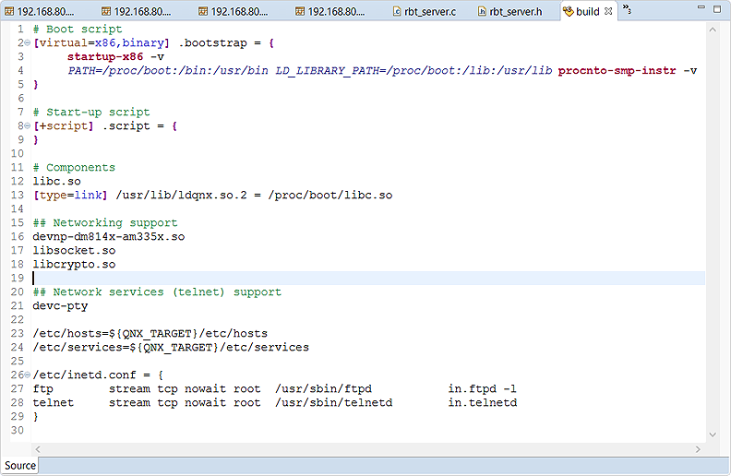This screenshot has width=731, height=476.
Task: Switch to the second 192.168.80 tab
Action: coord(137,11)
